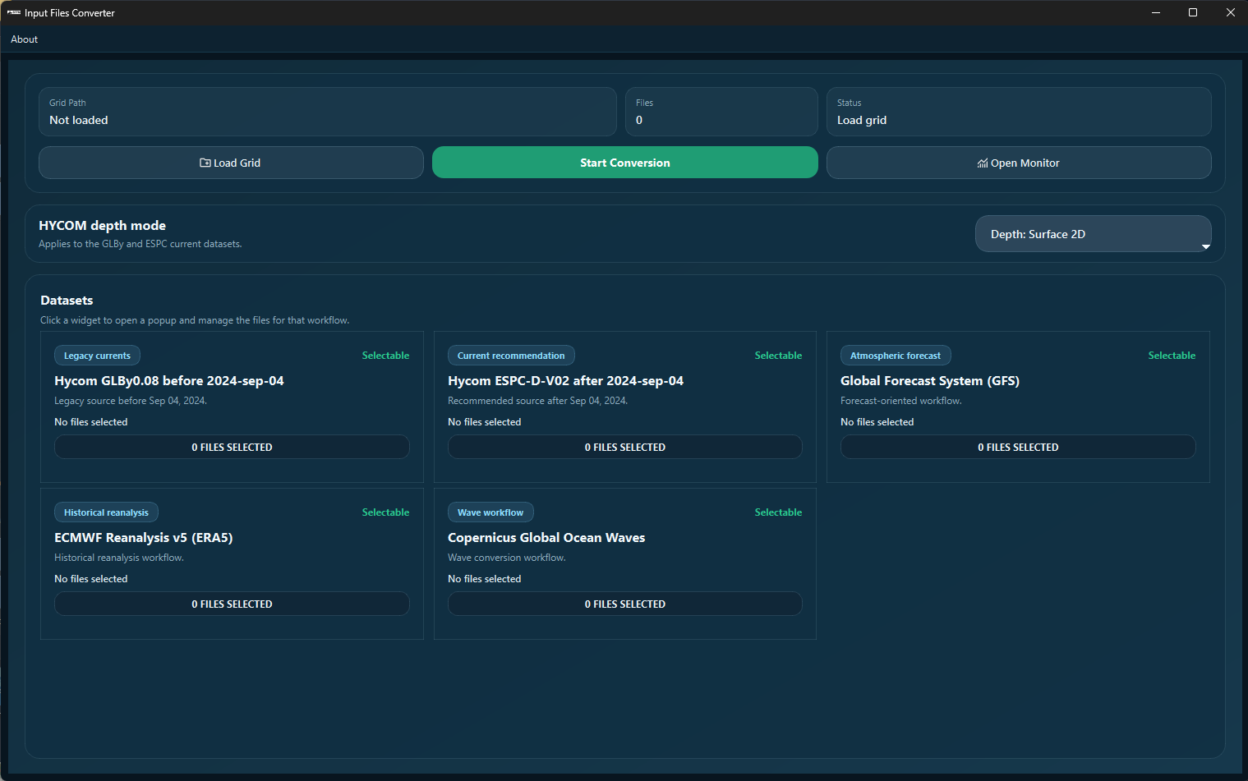Click the ECMWF Reanalysis v5 (ERA5) title
The image size is (1248, 781).
144,538
